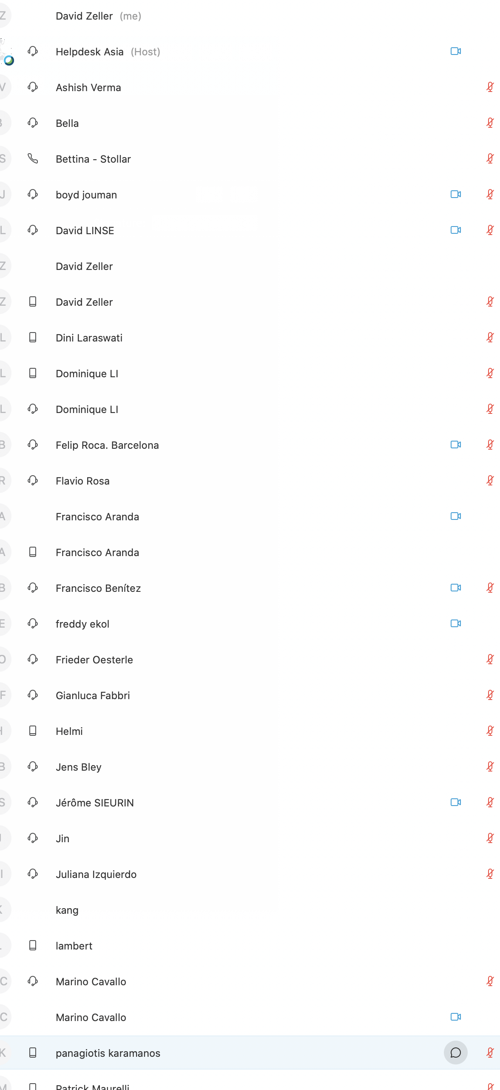Click the device icon next to Helmi

click(33, 731)
